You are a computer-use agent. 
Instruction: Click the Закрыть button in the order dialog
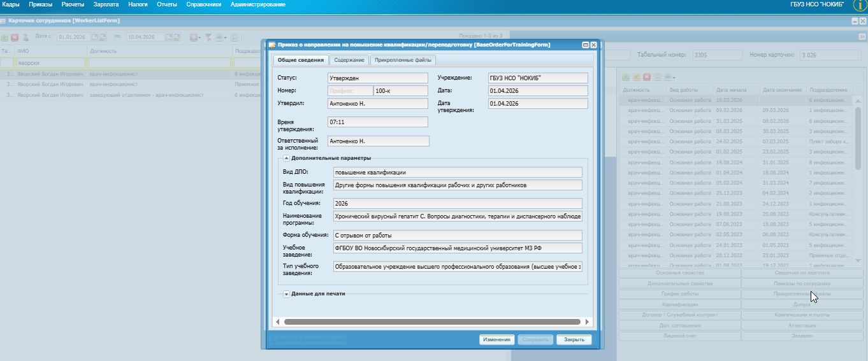[x=574, y=339]
